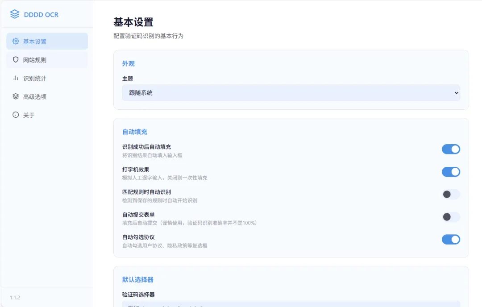Image resolution: width=482 pixels, height=307 pixels.
Task: Click the description starting 模拟人工逐字输入
Action: pyautogui.click(x=164, y=178)
